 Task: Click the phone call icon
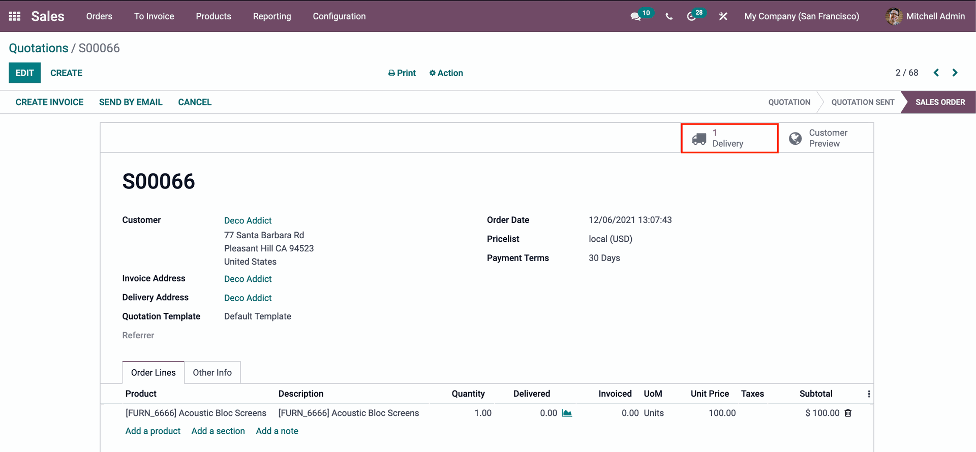(x=669, y=16)
